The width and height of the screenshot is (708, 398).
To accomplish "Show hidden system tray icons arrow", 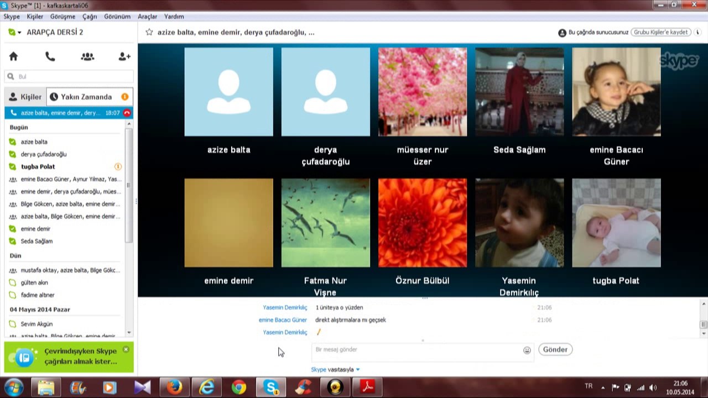I will pyautogui.click(x=603, y=387).
